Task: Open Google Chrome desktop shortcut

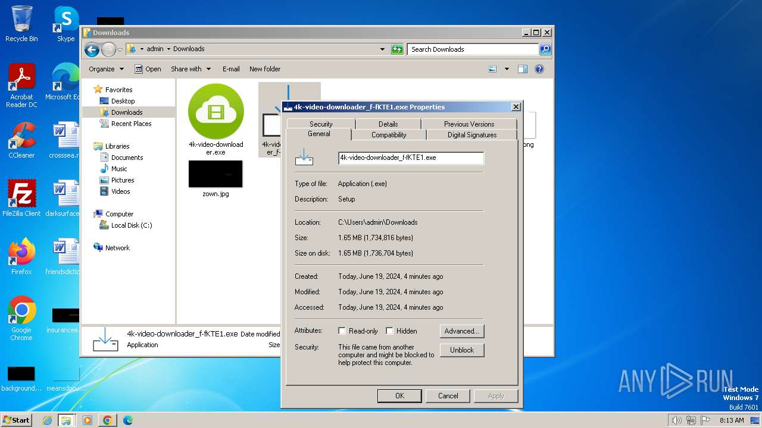Action: pyautogui.click(x=21, y=319)
